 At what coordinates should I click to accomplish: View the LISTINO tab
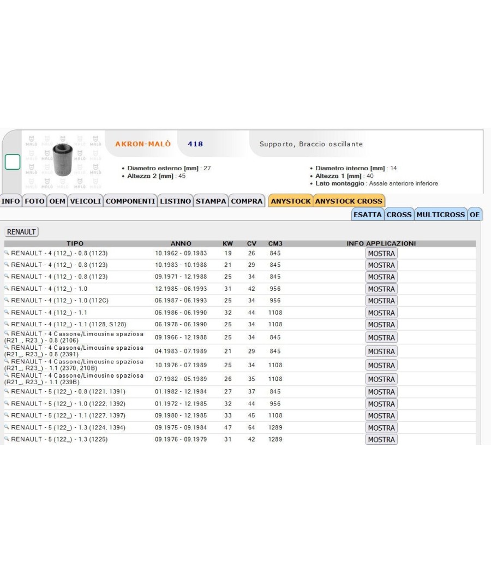pyautogui.click(x=175, y=201)
